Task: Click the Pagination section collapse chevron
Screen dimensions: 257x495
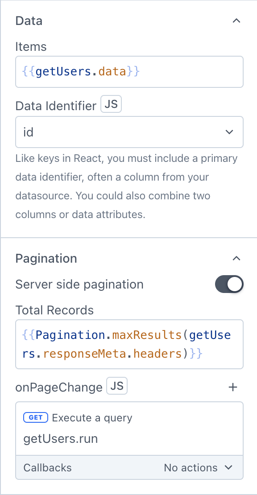Action: [x=236, y=258]
